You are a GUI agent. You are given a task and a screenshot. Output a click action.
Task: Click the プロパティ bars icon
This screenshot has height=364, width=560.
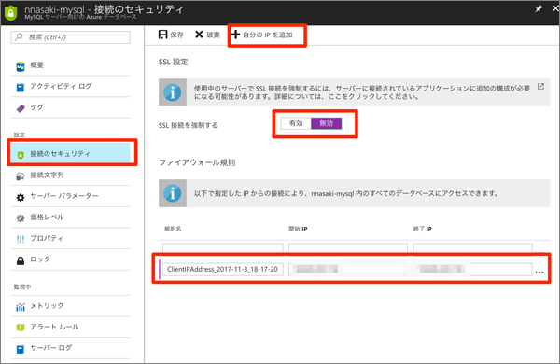pyautogui.click(x=21, y=239)
